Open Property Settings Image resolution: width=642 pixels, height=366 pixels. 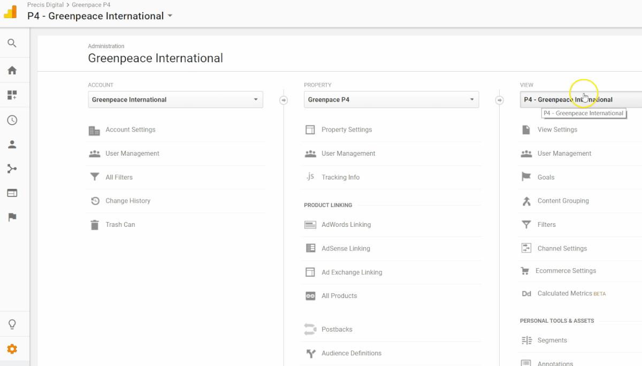click(x=347, y=130)
